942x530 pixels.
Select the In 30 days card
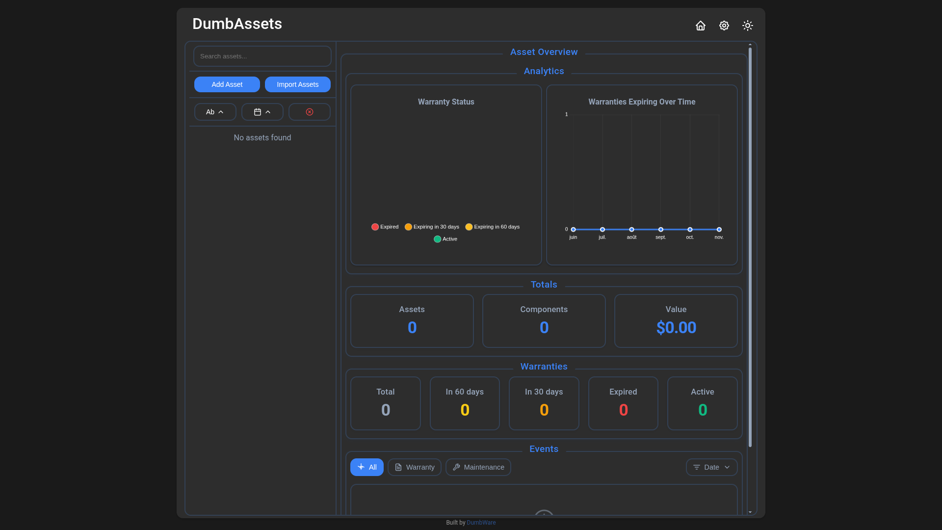pyautogui.click(x=544, y=403)
